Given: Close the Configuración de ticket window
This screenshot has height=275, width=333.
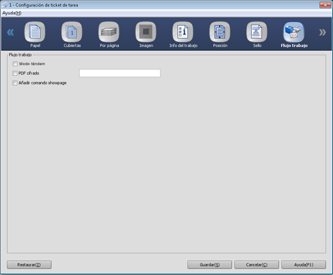Looking at the screenshot, I should [x=325, y=5].
